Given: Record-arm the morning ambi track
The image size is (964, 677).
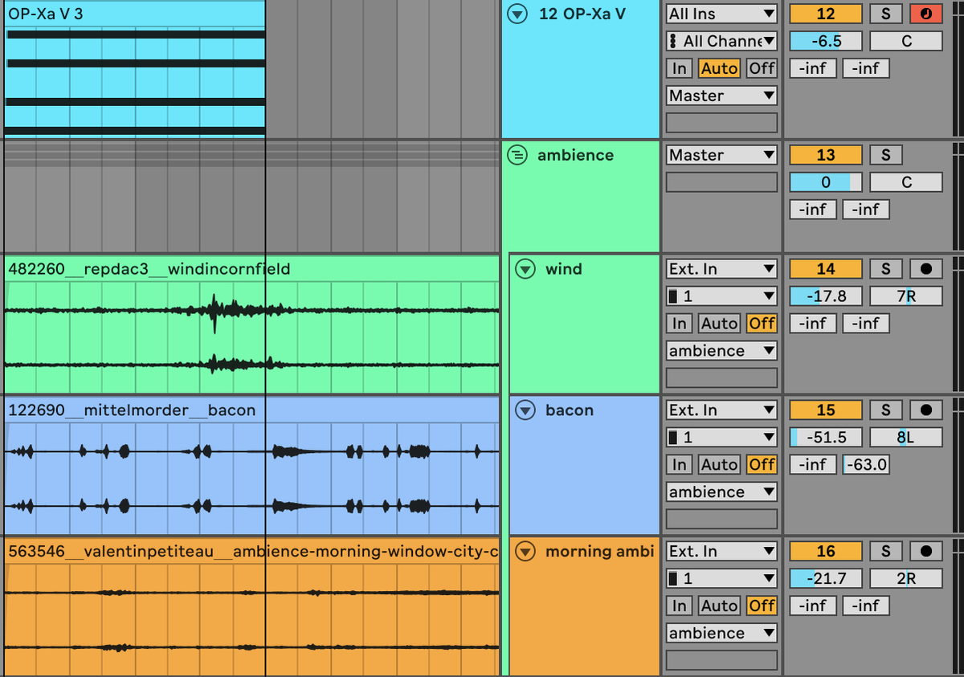Looking at the screenshot, I should 925,551.
